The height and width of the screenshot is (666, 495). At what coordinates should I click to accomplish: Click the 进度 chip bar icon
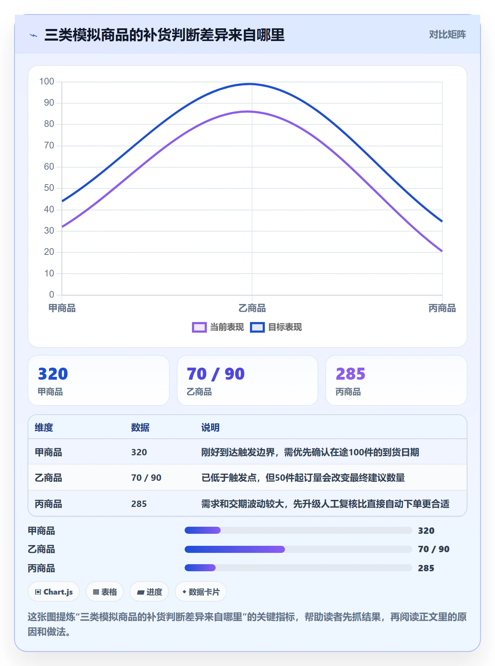(140, 592)
